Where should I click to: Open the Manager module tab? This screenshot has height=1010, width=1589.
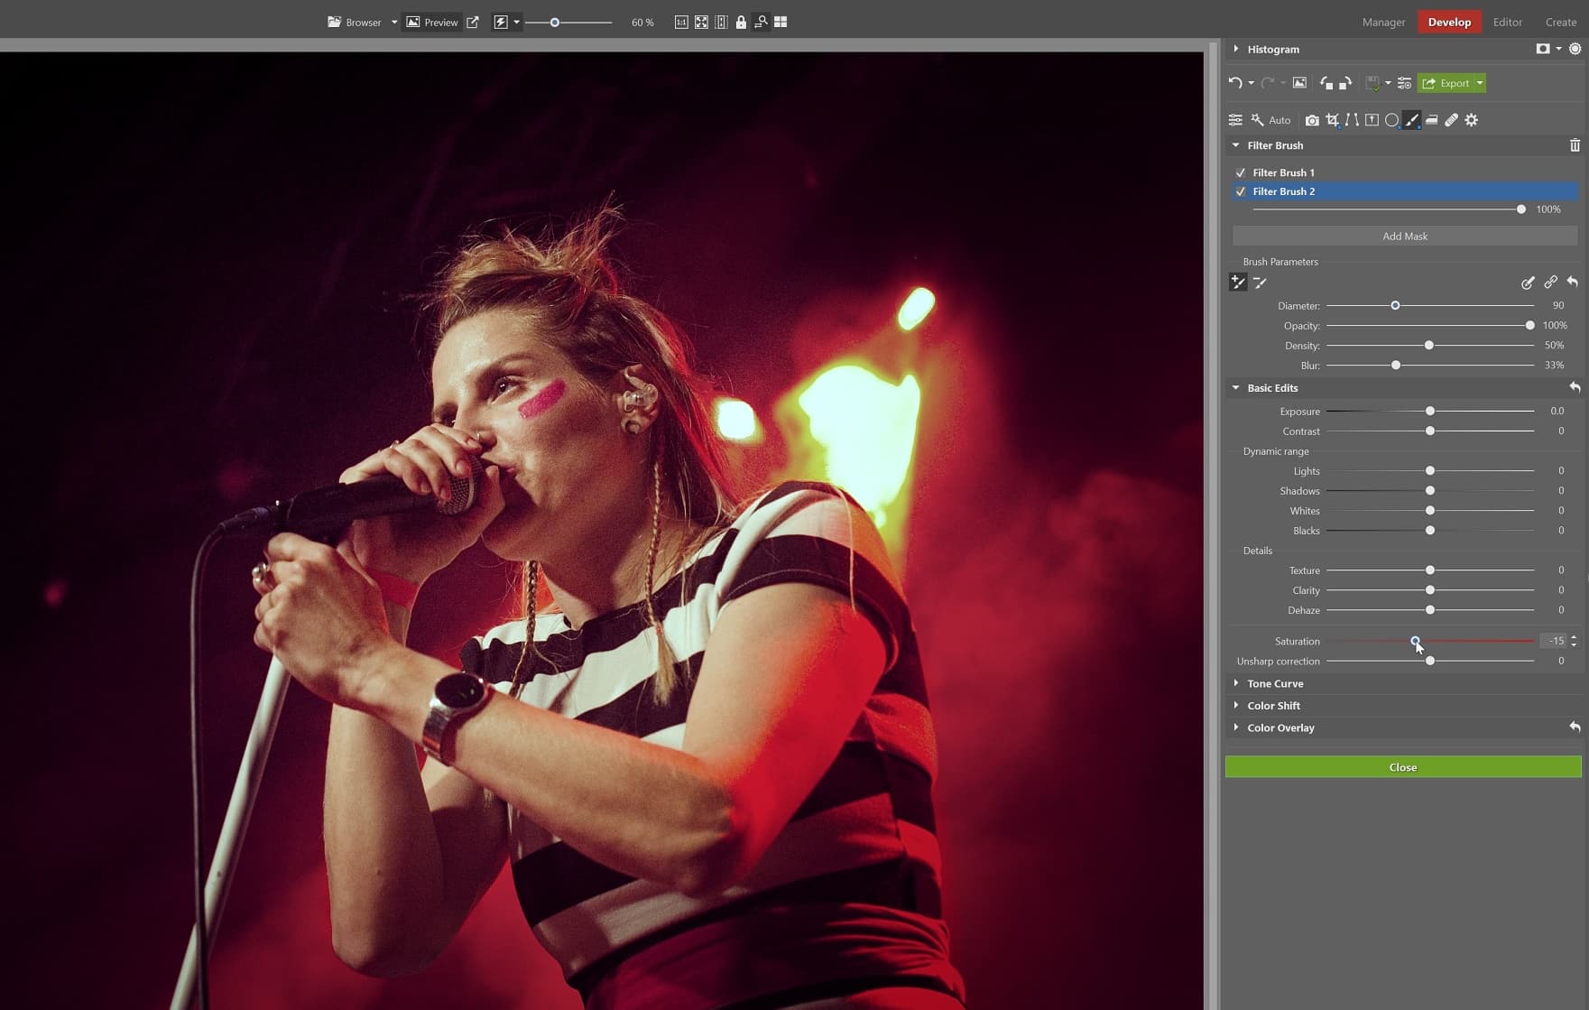coord(1383,22)
